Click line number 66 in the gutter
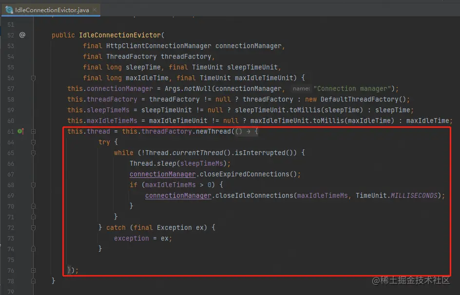 point(11,164)
